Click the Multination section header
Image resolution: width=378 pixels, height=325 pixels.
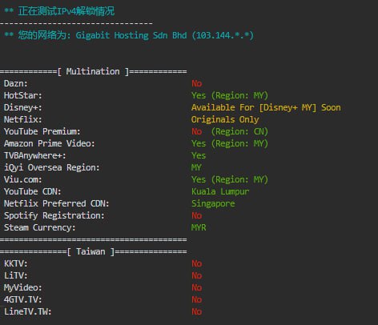click(93, 71)
